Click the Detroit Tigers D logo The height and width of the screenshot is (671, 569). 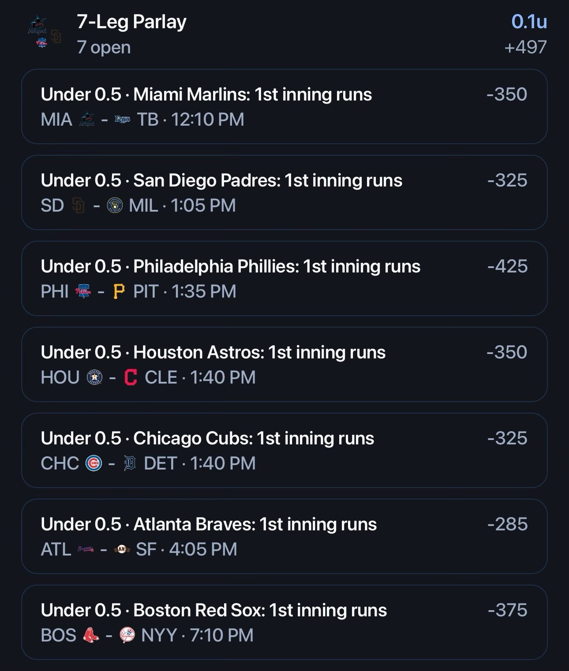click(x=130, y=463)
